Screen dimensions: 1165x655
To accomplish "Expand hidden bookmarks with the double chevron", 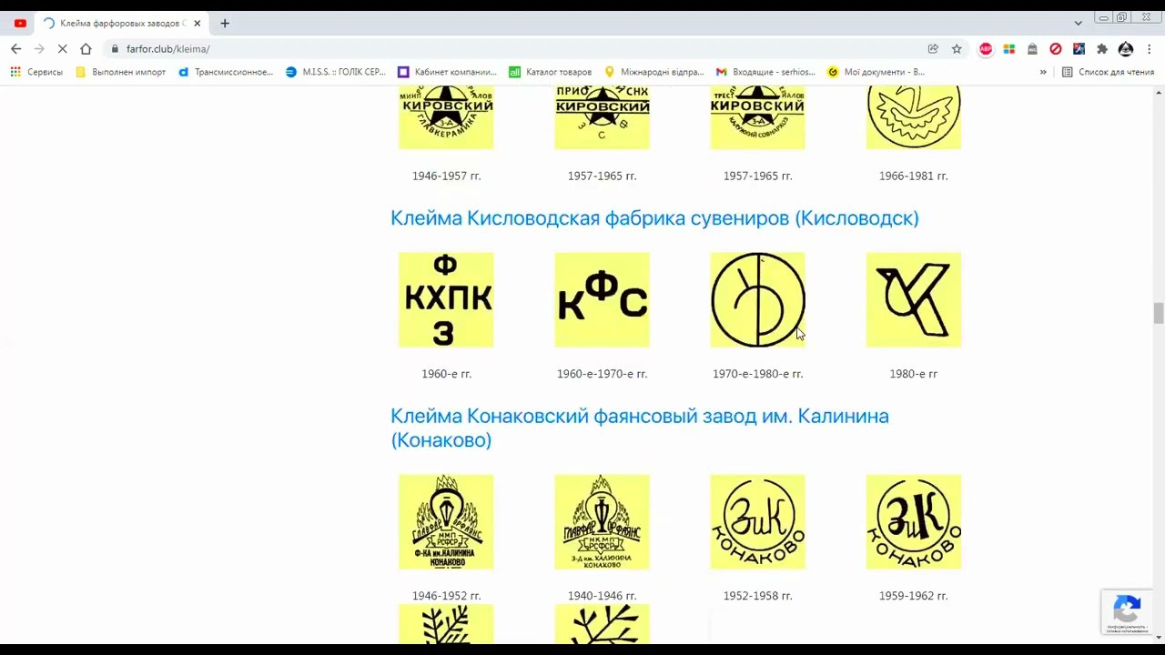I will 1043,72.
